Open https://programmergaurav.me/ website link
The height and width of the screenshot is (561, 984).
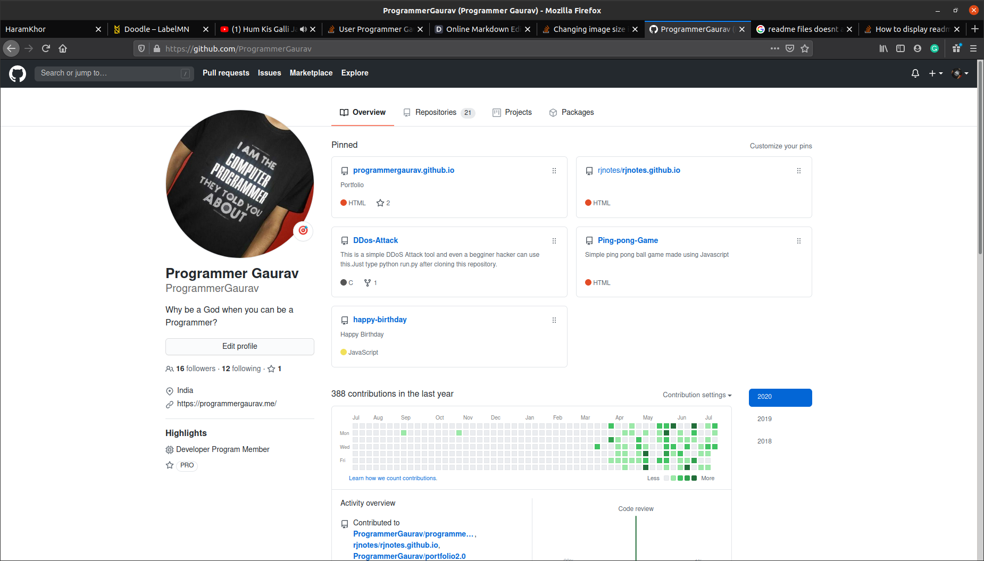[x=227, y=404]
